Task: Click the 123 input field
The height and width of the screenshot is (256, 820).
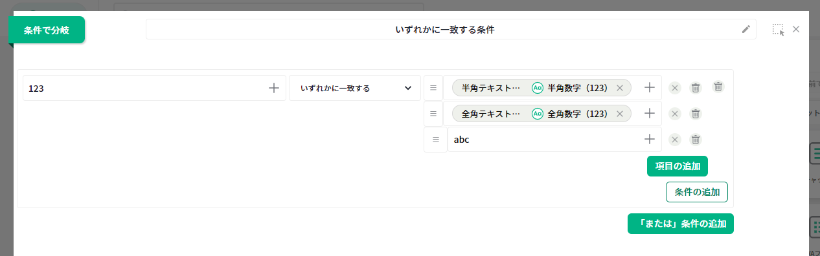Action: [x=154, y=88]
